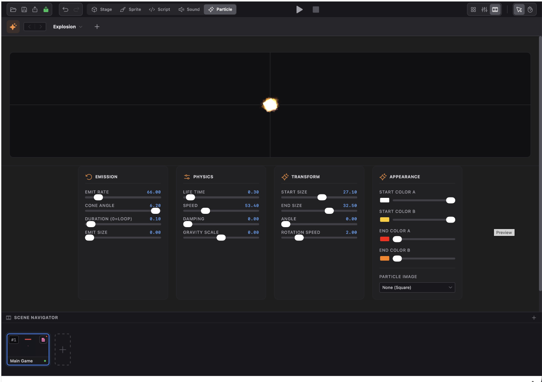Click the orange sparkle particle icon
This screenshot has height=382, width=542.
coord(13,27)
